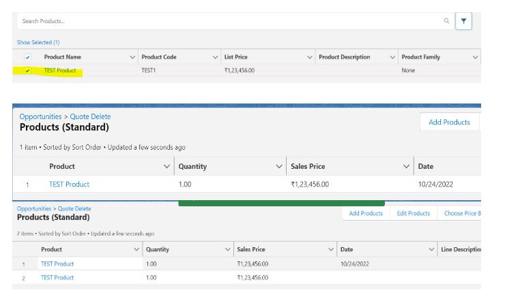
Task: Open TEST Product in second row of two-item list
Action: coord(57,278)
